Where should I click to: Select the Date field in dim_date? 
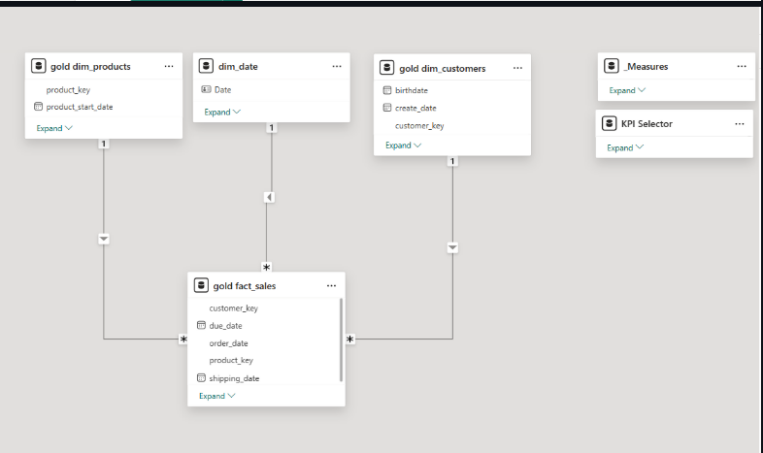coord(223,90)
